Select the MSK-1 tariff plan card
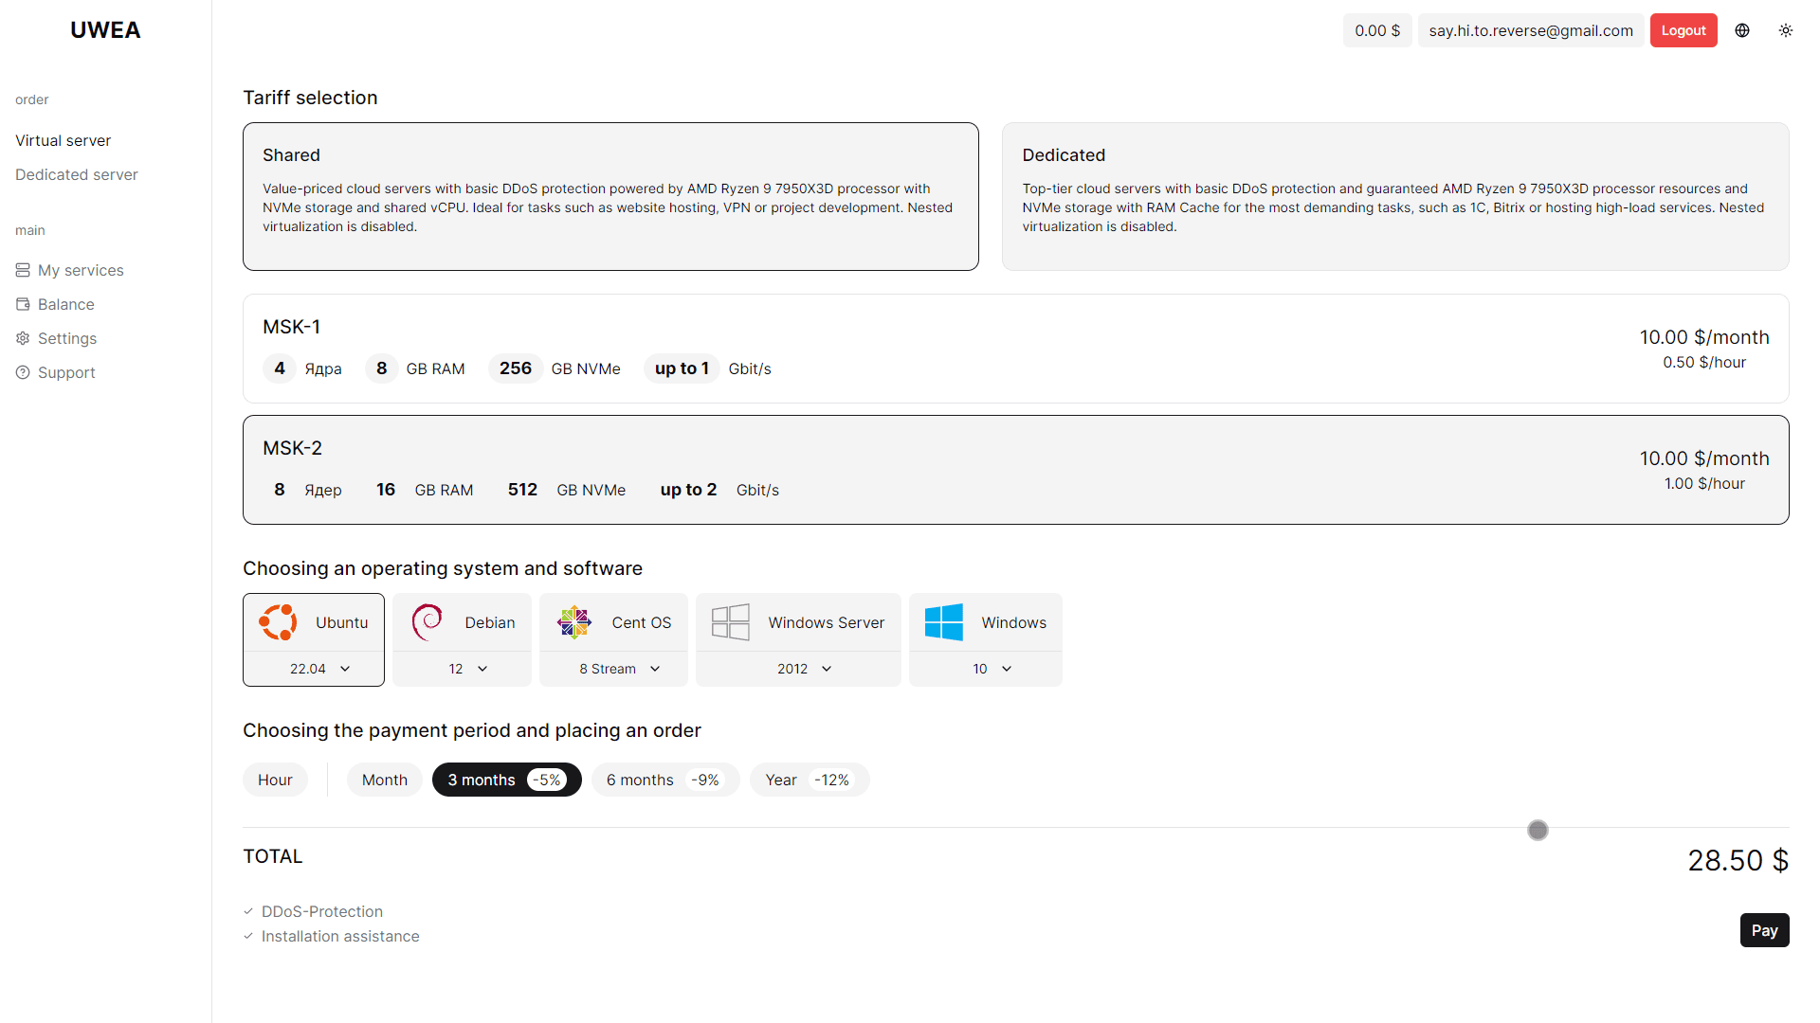Screen dimensions: 1820x1023 [x=1015, y=349]
